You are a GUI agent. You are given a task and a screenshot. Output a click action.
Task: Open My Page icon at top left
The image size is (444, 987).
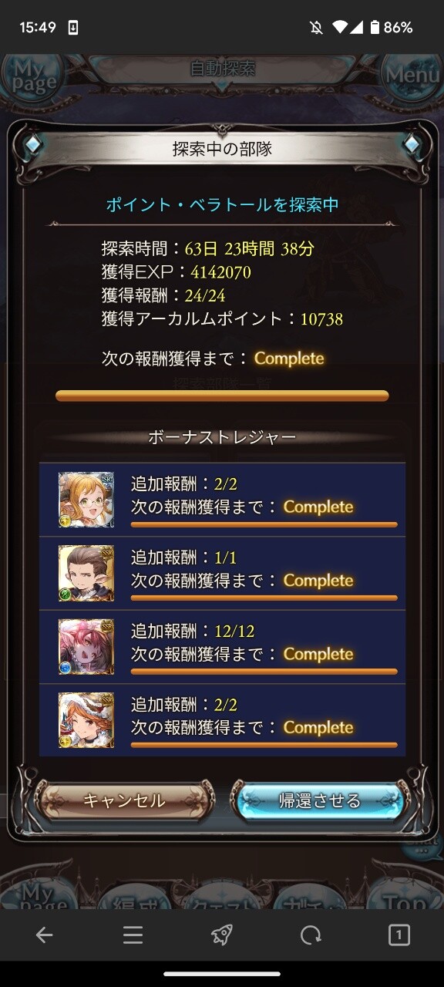(32, 77)
